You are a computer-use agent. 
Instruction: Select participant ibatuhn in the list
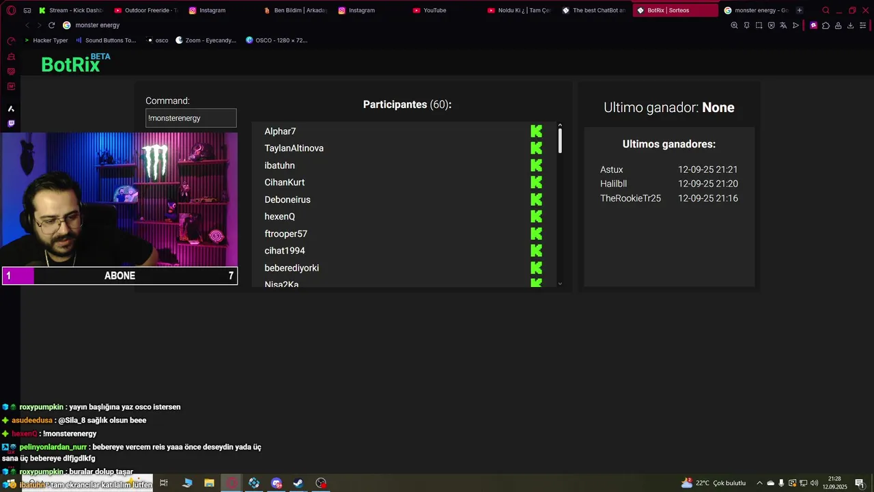(280, 165)
